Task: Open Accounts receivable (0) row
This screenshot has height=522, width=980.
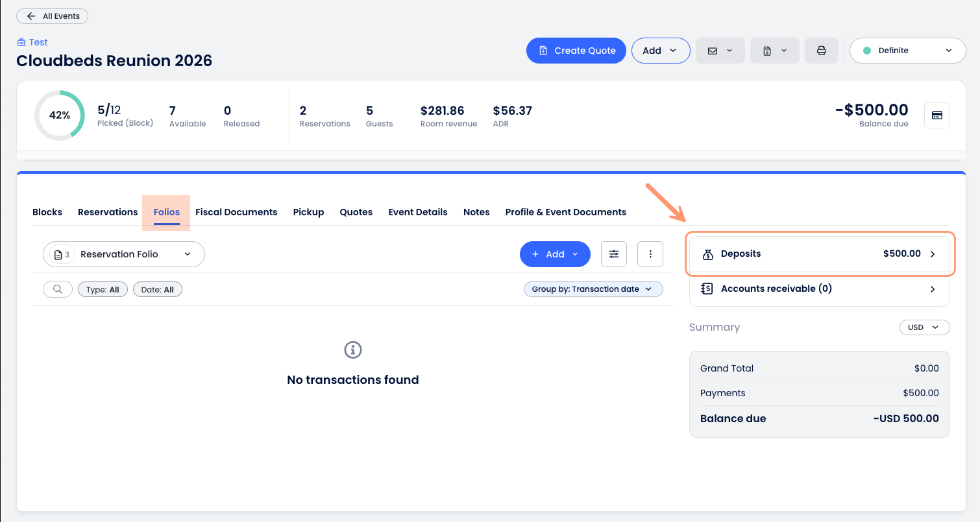Action: (820, 289)
